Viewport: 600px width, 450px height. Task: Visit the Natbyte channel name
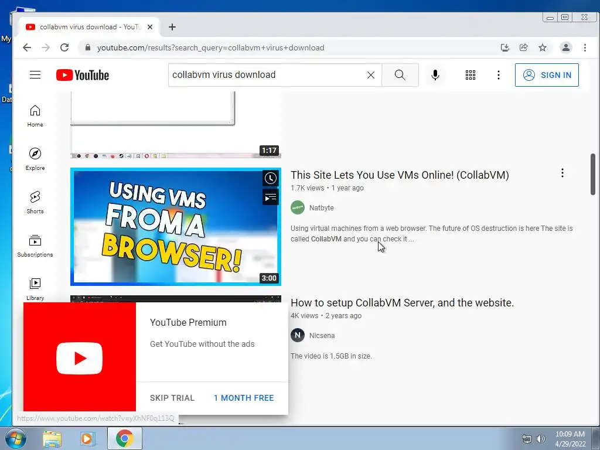[x=322, y=208]
